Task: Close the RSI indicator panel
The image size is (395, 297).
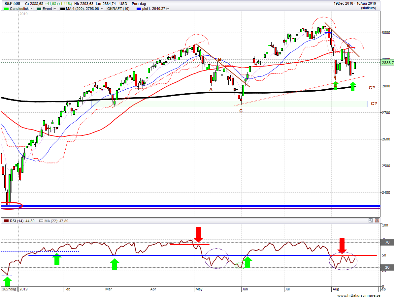Action: 377,221
